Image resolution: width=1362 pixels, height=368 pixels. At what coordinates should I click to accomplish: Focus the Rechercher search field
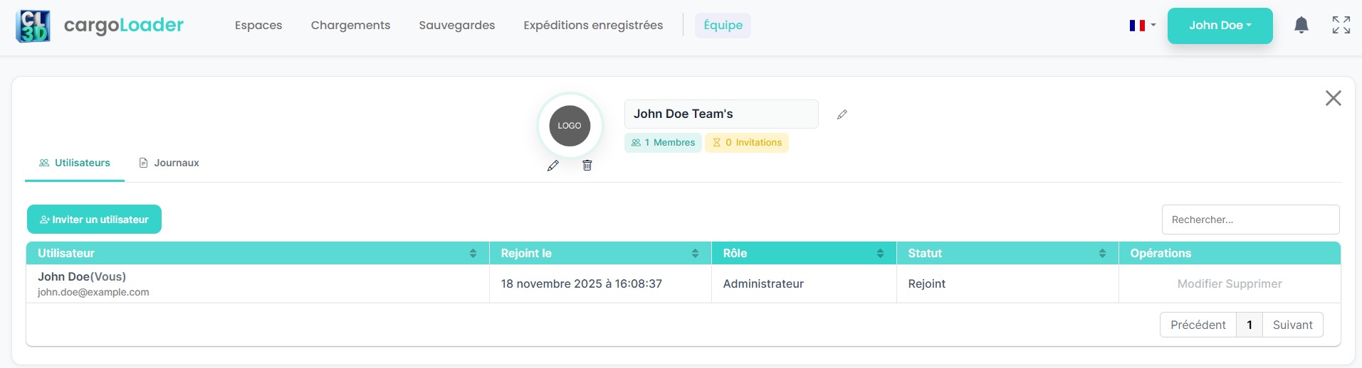[x=1250, y=220]
